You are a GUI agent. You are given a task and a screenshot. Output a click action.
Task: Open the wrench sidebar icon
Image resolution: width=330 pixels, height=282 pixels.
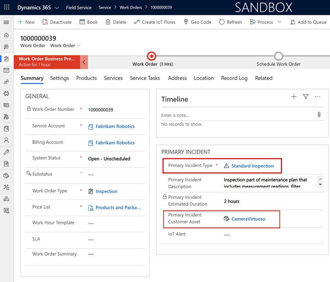tap(7, 152)
